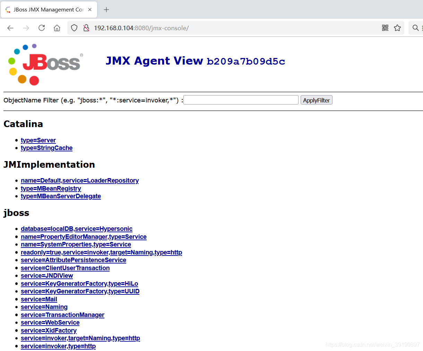Screen dimensions: 423x351
Task: Close the JBoss JMX Management Console tab
Action: [90, 10]
